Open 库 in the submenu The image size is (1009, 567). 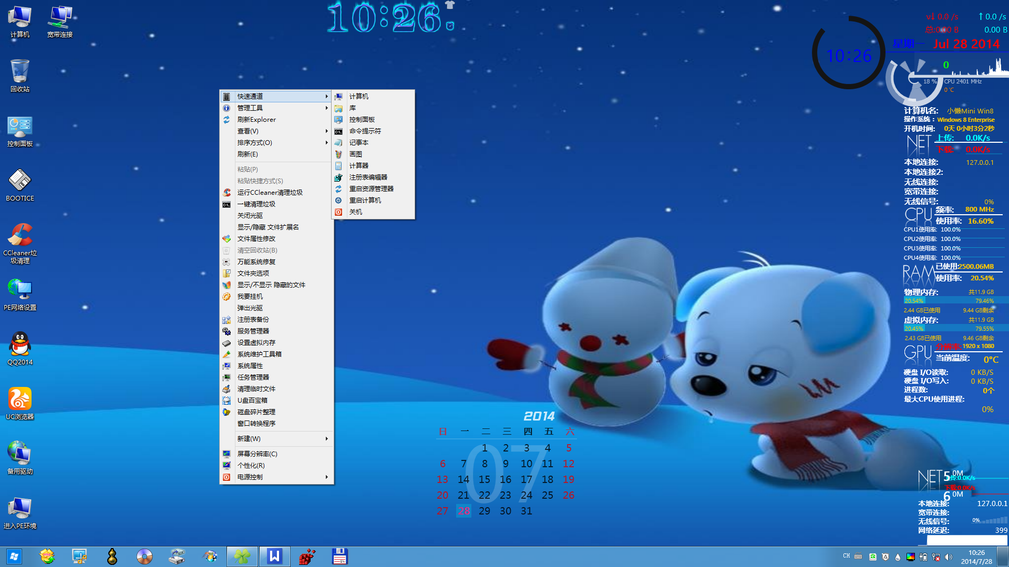click(x=373, y=108)
